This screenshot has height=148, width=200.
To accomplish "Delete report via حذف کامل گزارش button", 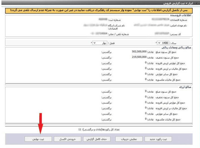I will tap(97, 139).
